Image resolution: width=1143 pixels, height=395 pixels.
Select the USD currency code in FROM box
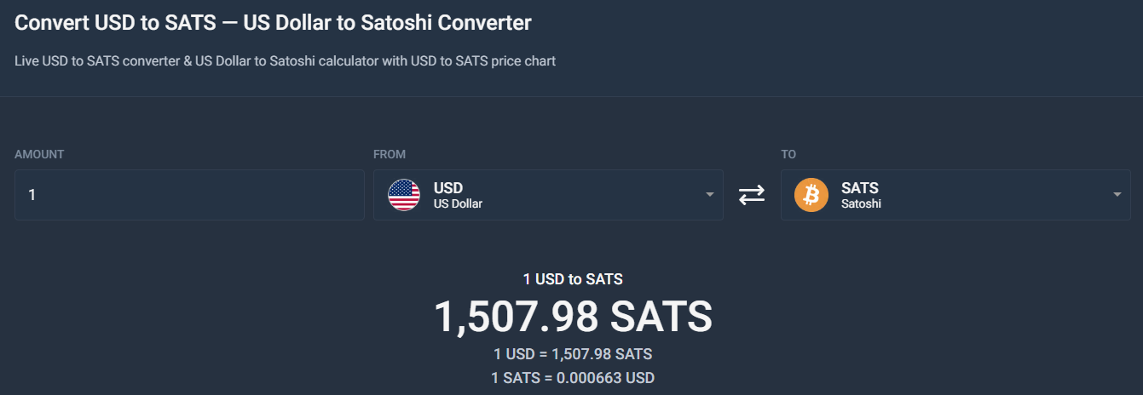pos(448,188)
